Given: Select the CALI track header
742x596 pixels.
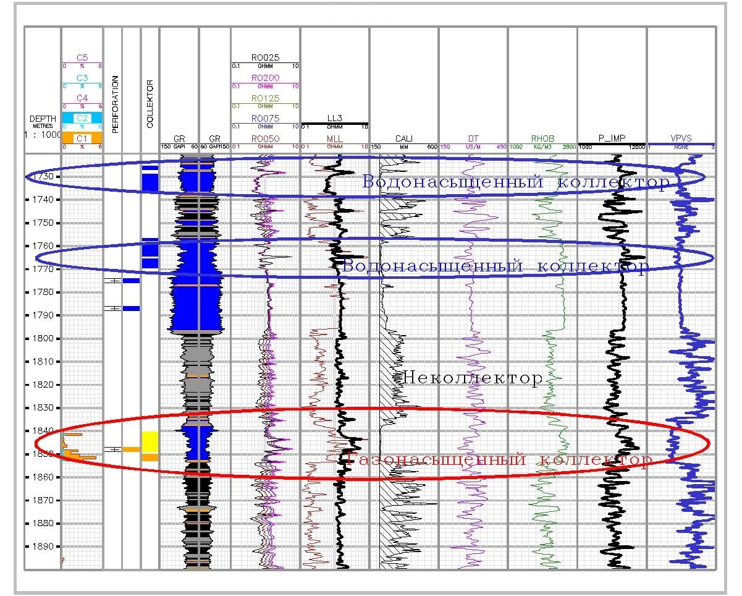Looking at the screenshot, I should click(x=404, y=139).
